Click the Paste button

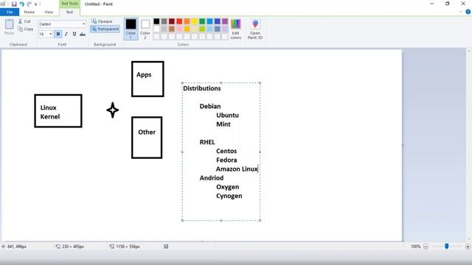tap(9, 26)
